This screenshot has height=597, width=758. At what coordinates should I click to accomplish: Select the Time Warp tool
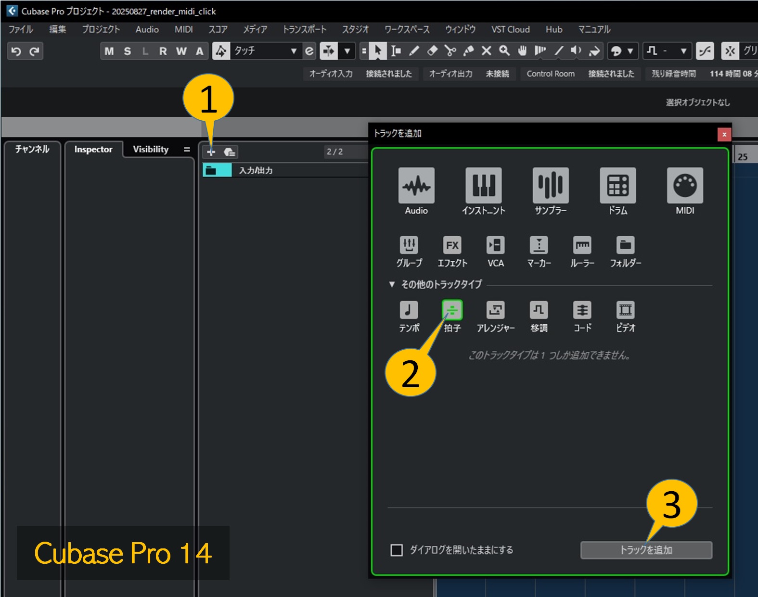click(540, 51)
